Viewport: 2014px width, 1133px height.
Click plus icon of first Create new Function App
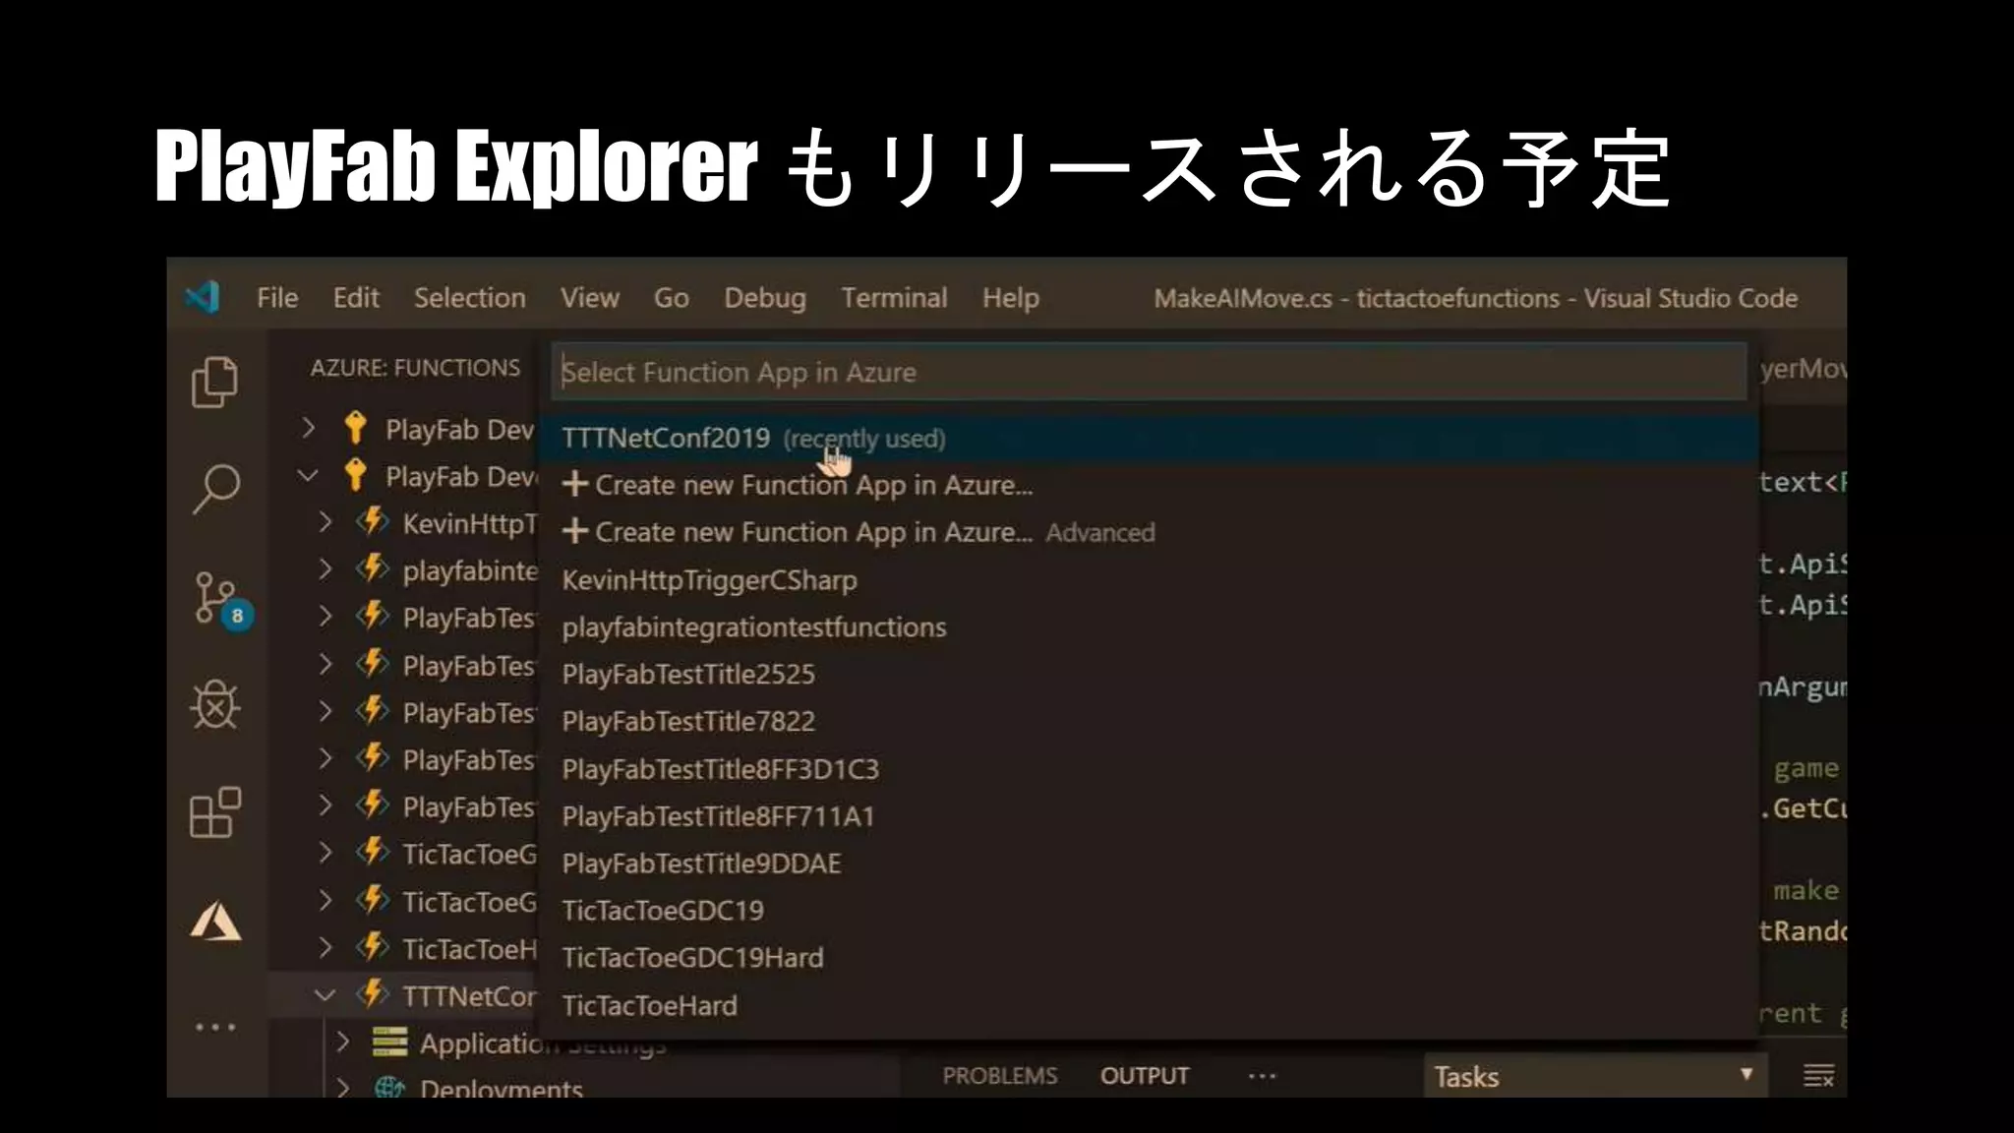click(x=575, y=484)
